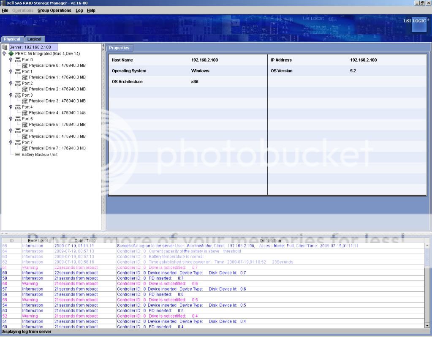Select the Battery Backup Unit icon
Screen dimensions: 432x337
click(18, 155)
